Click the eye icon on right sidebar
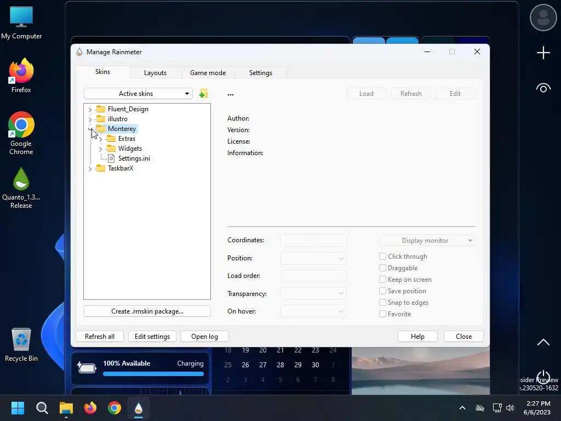This screenshot has width=561, height=421. coord(543,88)
